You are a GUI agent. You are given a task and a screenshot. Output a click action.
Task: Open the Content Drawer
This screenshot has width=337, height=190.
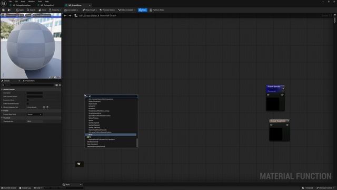pyautogui.click(x=9, y=188)
